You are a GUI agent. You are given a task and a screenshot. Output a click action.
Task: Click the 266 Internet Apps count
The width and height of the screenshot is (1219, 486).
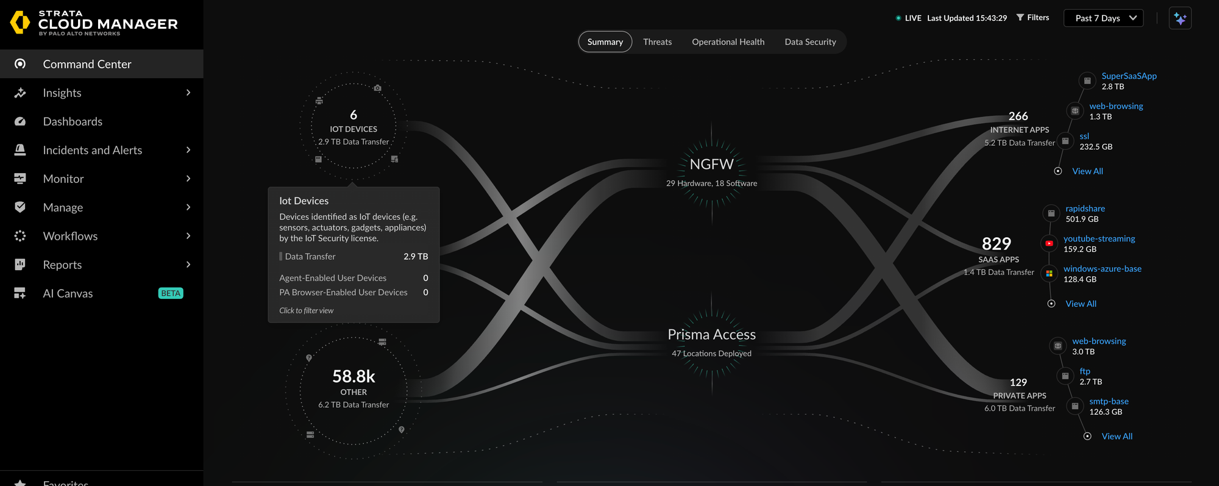[1018, 116]
